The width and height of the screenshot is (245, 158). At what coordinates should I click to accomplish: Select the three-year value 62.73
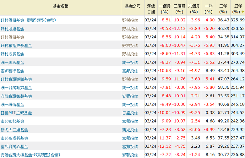click(x=223, y=113)
